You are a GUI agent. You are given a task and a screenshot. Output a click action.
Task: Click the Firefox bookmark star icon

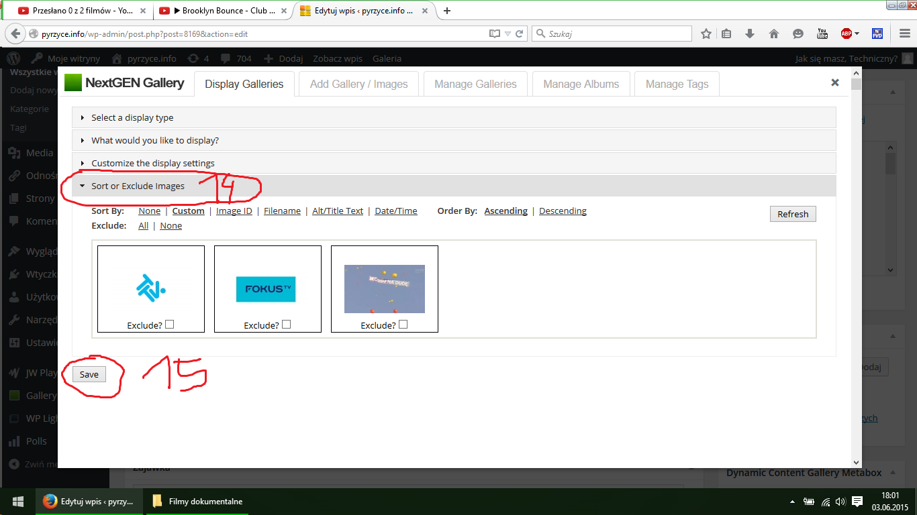706,34
